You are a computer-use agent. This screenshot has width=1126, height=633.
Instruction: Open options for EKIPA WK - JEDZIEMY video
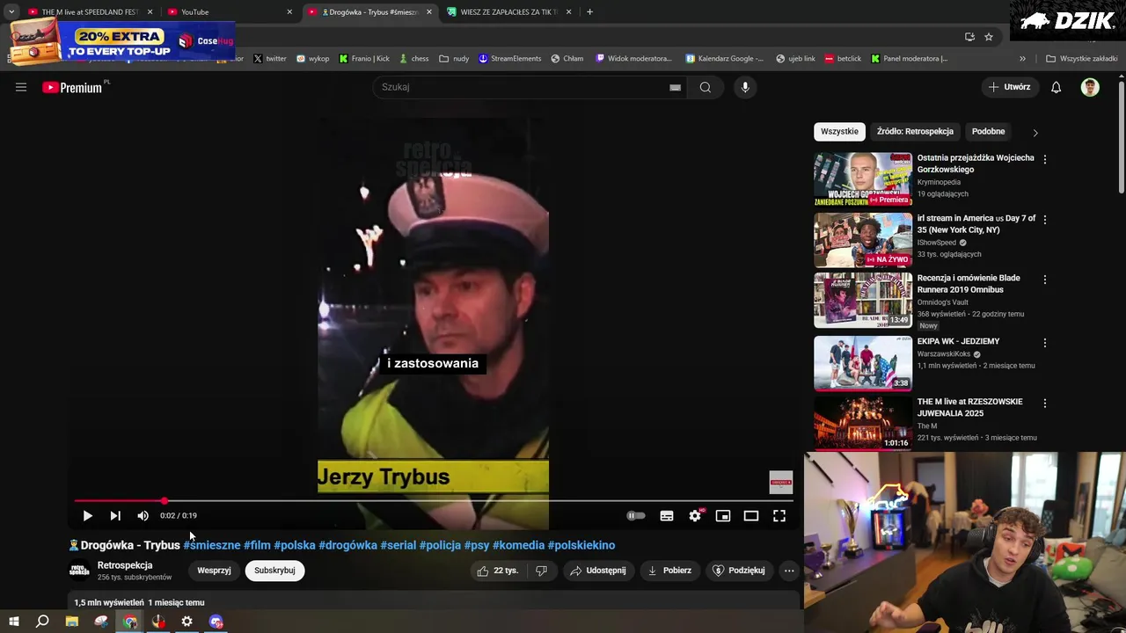(1045, 343)
